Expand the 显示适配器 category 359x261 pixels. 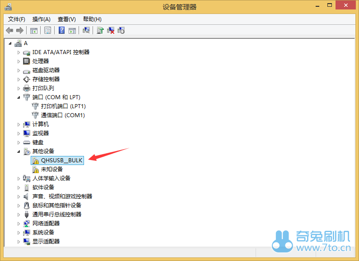tap(19, 242)
